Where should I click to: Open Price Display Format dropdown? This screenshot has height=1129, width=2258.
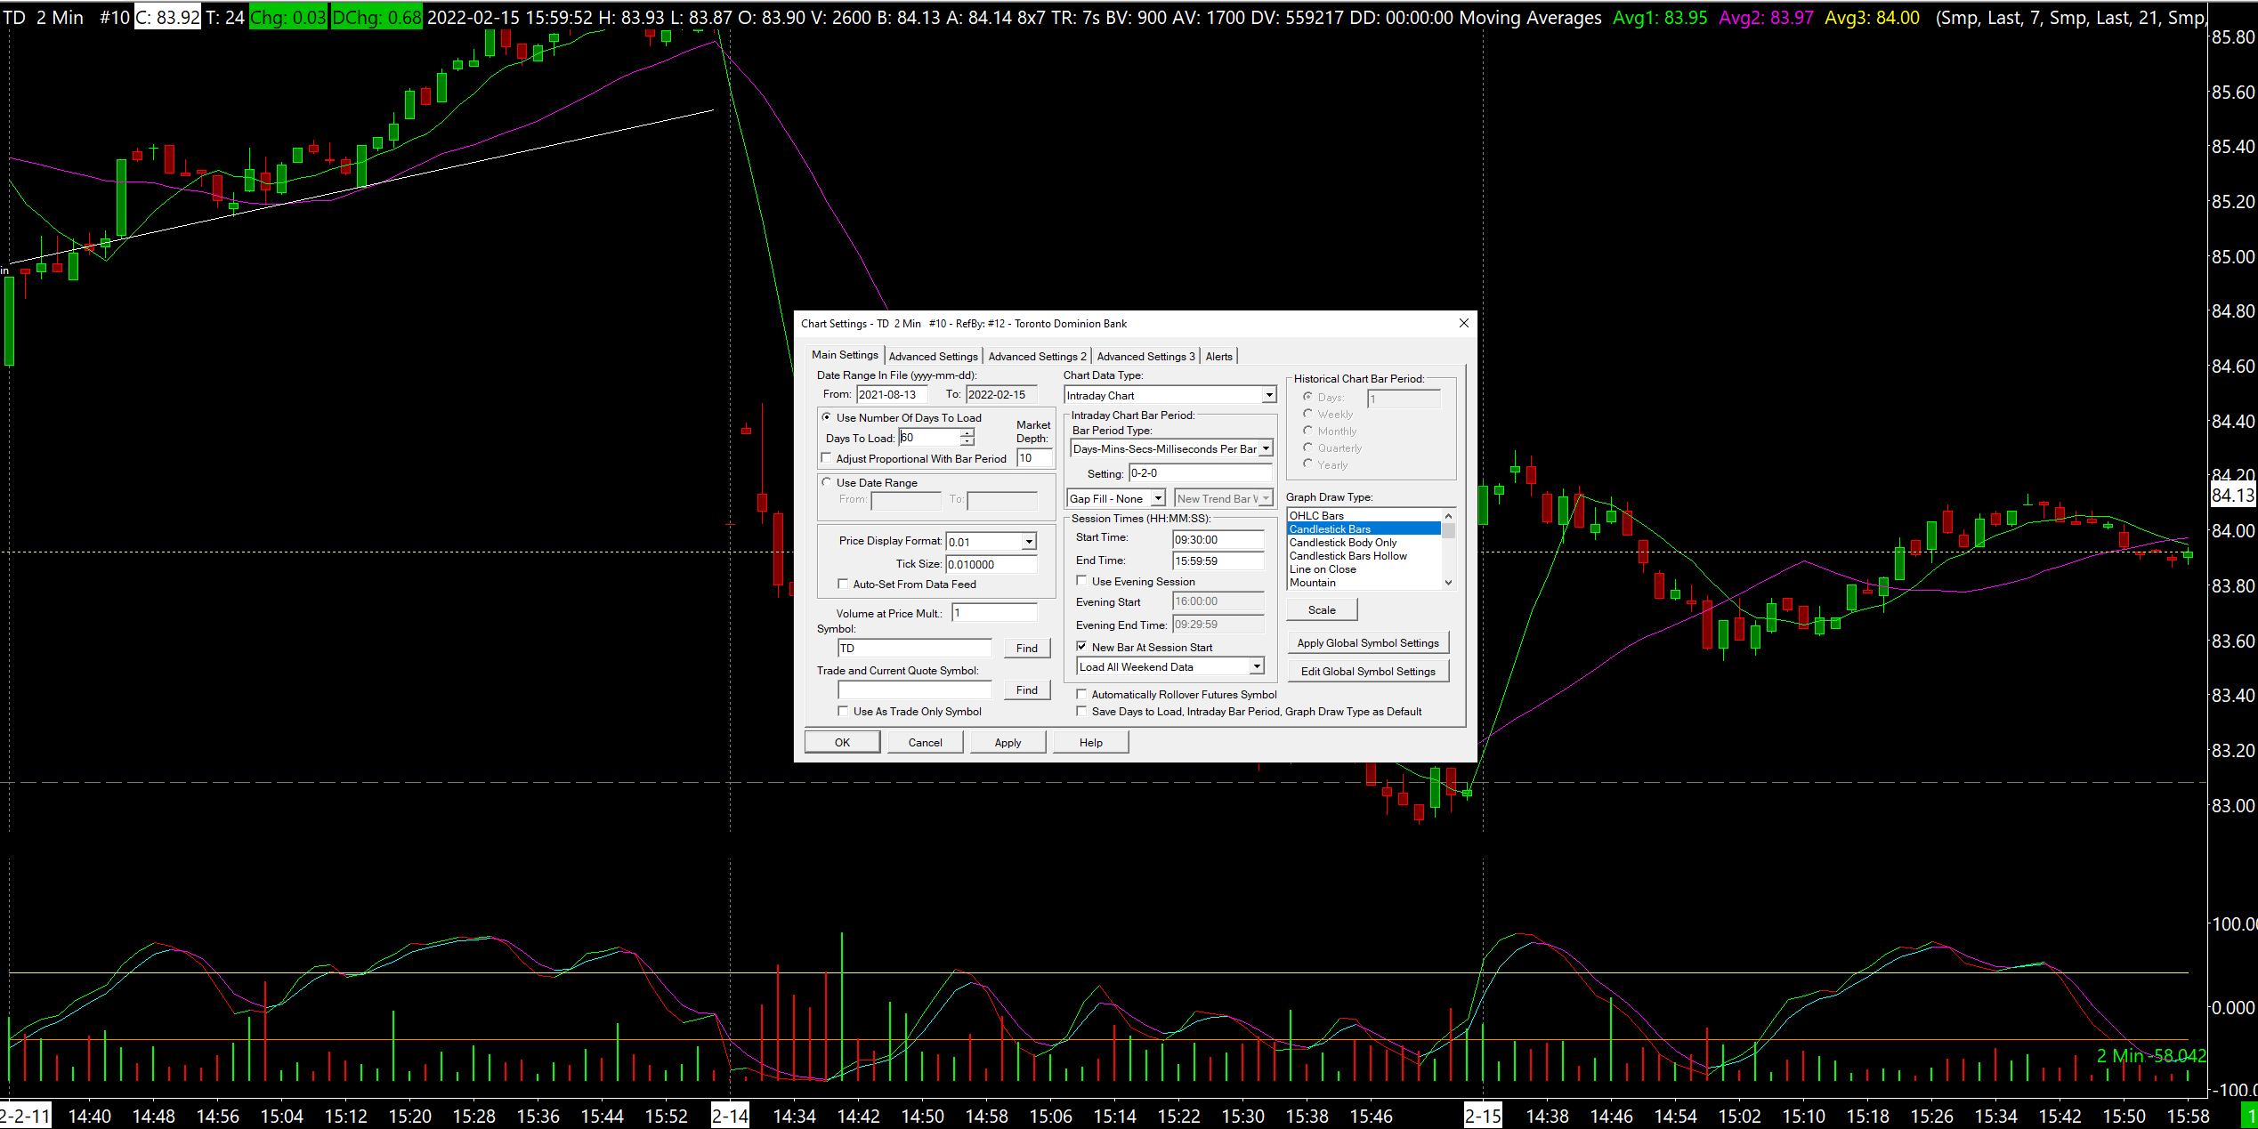coord(1029,541)
